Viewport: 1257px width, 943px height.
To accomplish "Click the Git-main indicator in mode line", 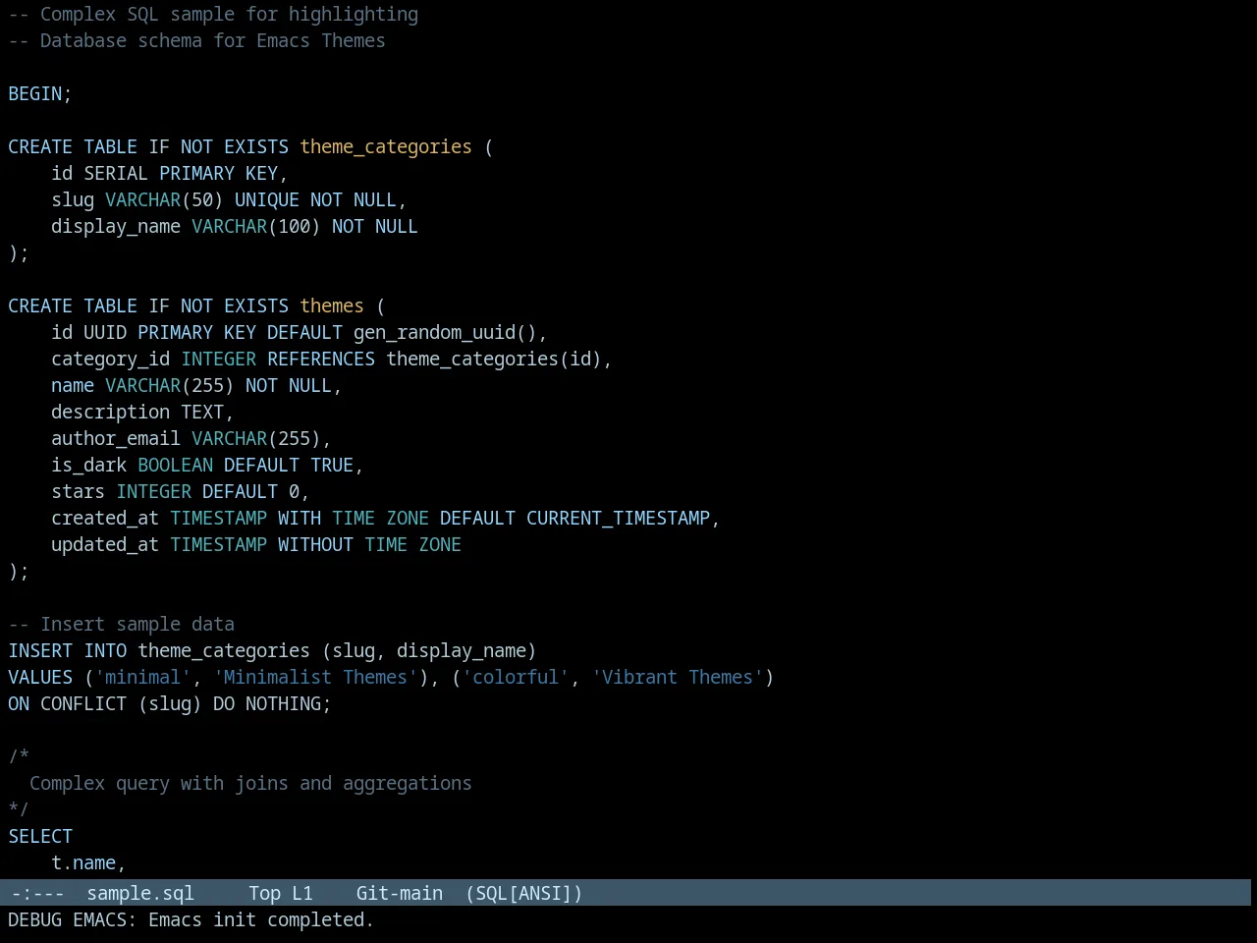I will click(400, 893).
